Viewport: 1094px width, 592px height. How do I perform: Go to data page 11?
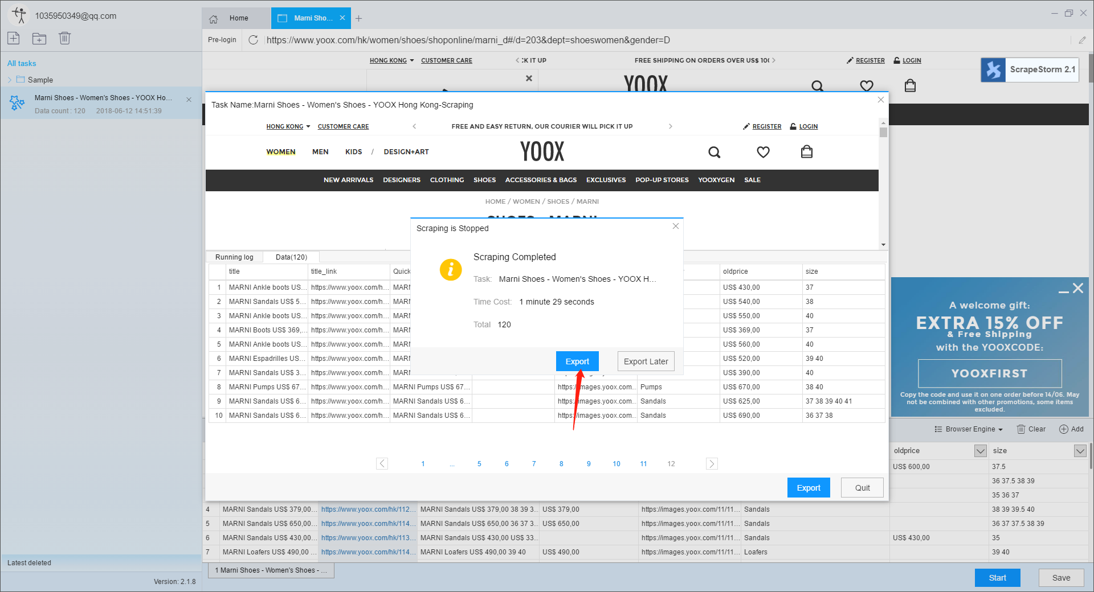[643, 464]
